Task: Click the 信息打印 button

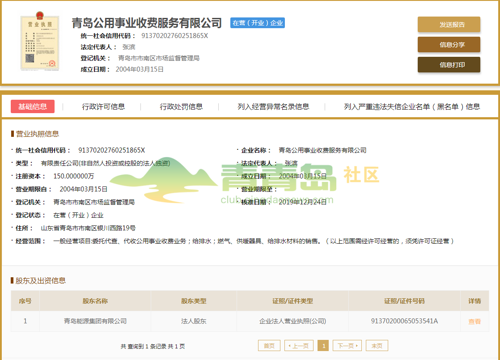Action: tap(449, 65)
